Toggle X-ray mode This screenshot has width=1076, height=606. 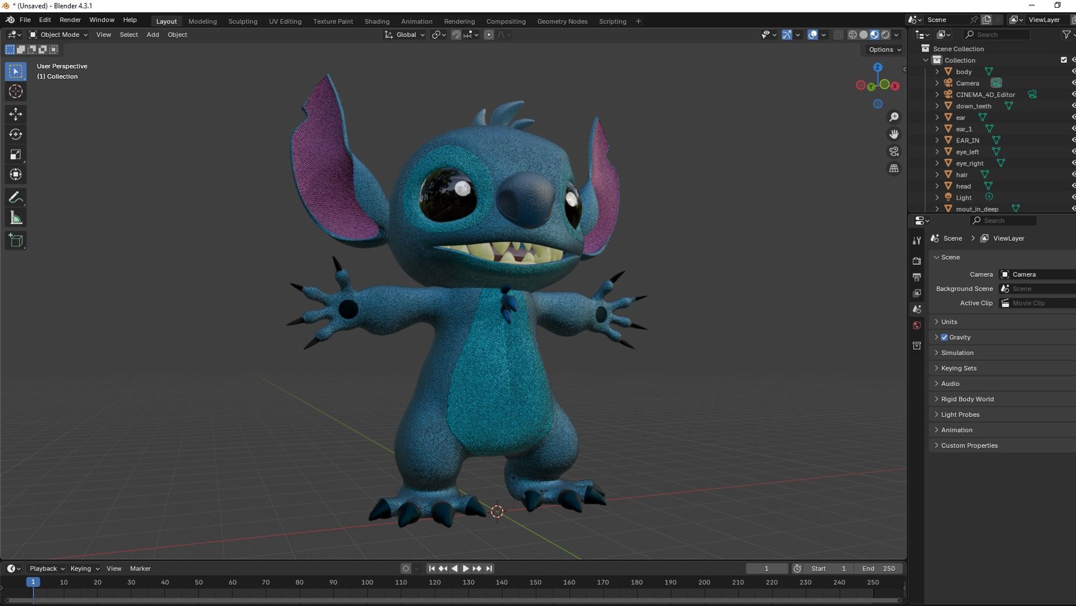pos(838,35)
